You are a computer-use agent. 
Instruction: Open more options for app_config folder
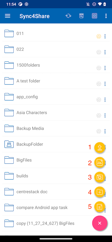pos(105,100)
